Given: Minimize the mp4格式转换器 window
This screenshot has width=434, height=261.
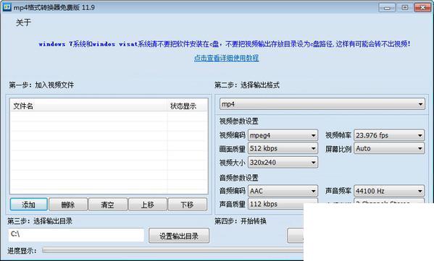Looking at the screenshot, I should click(387, 7).
